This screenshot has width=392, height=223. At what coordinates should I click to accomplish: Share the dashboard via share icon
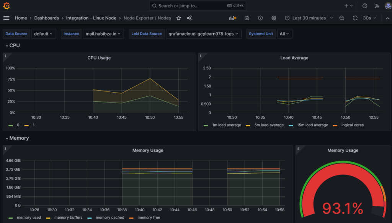tap(189, 18)
